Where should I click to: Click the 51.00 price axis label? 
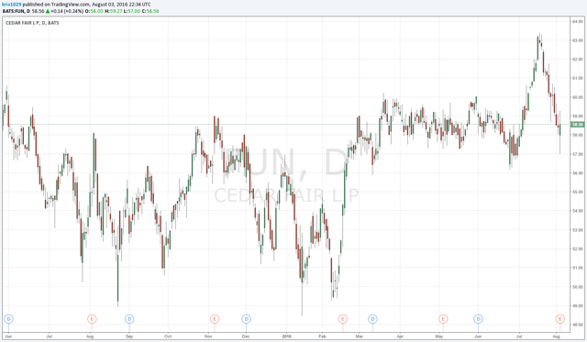(578, 268)
